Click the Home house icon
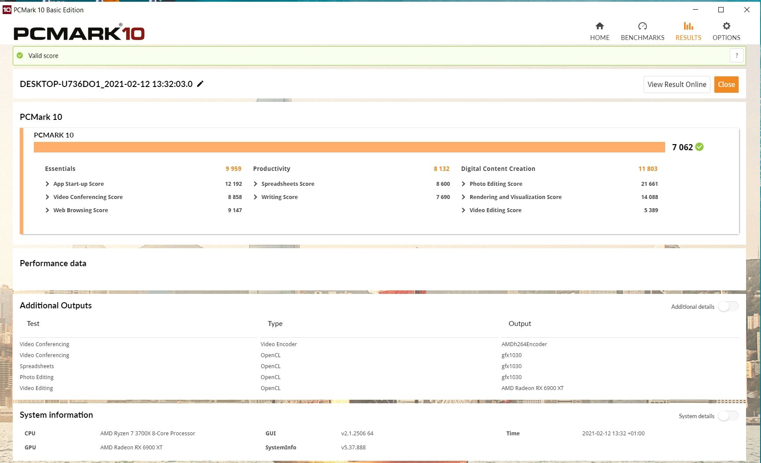 [x=600, y=26]
